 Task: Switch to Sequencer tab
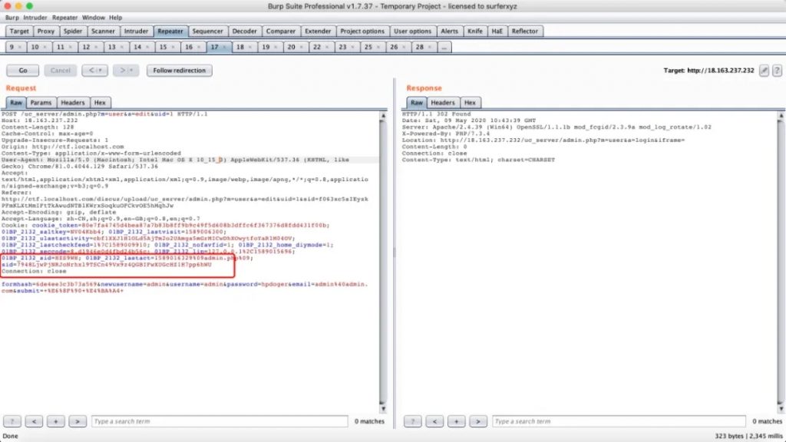(x=207, y=31)
